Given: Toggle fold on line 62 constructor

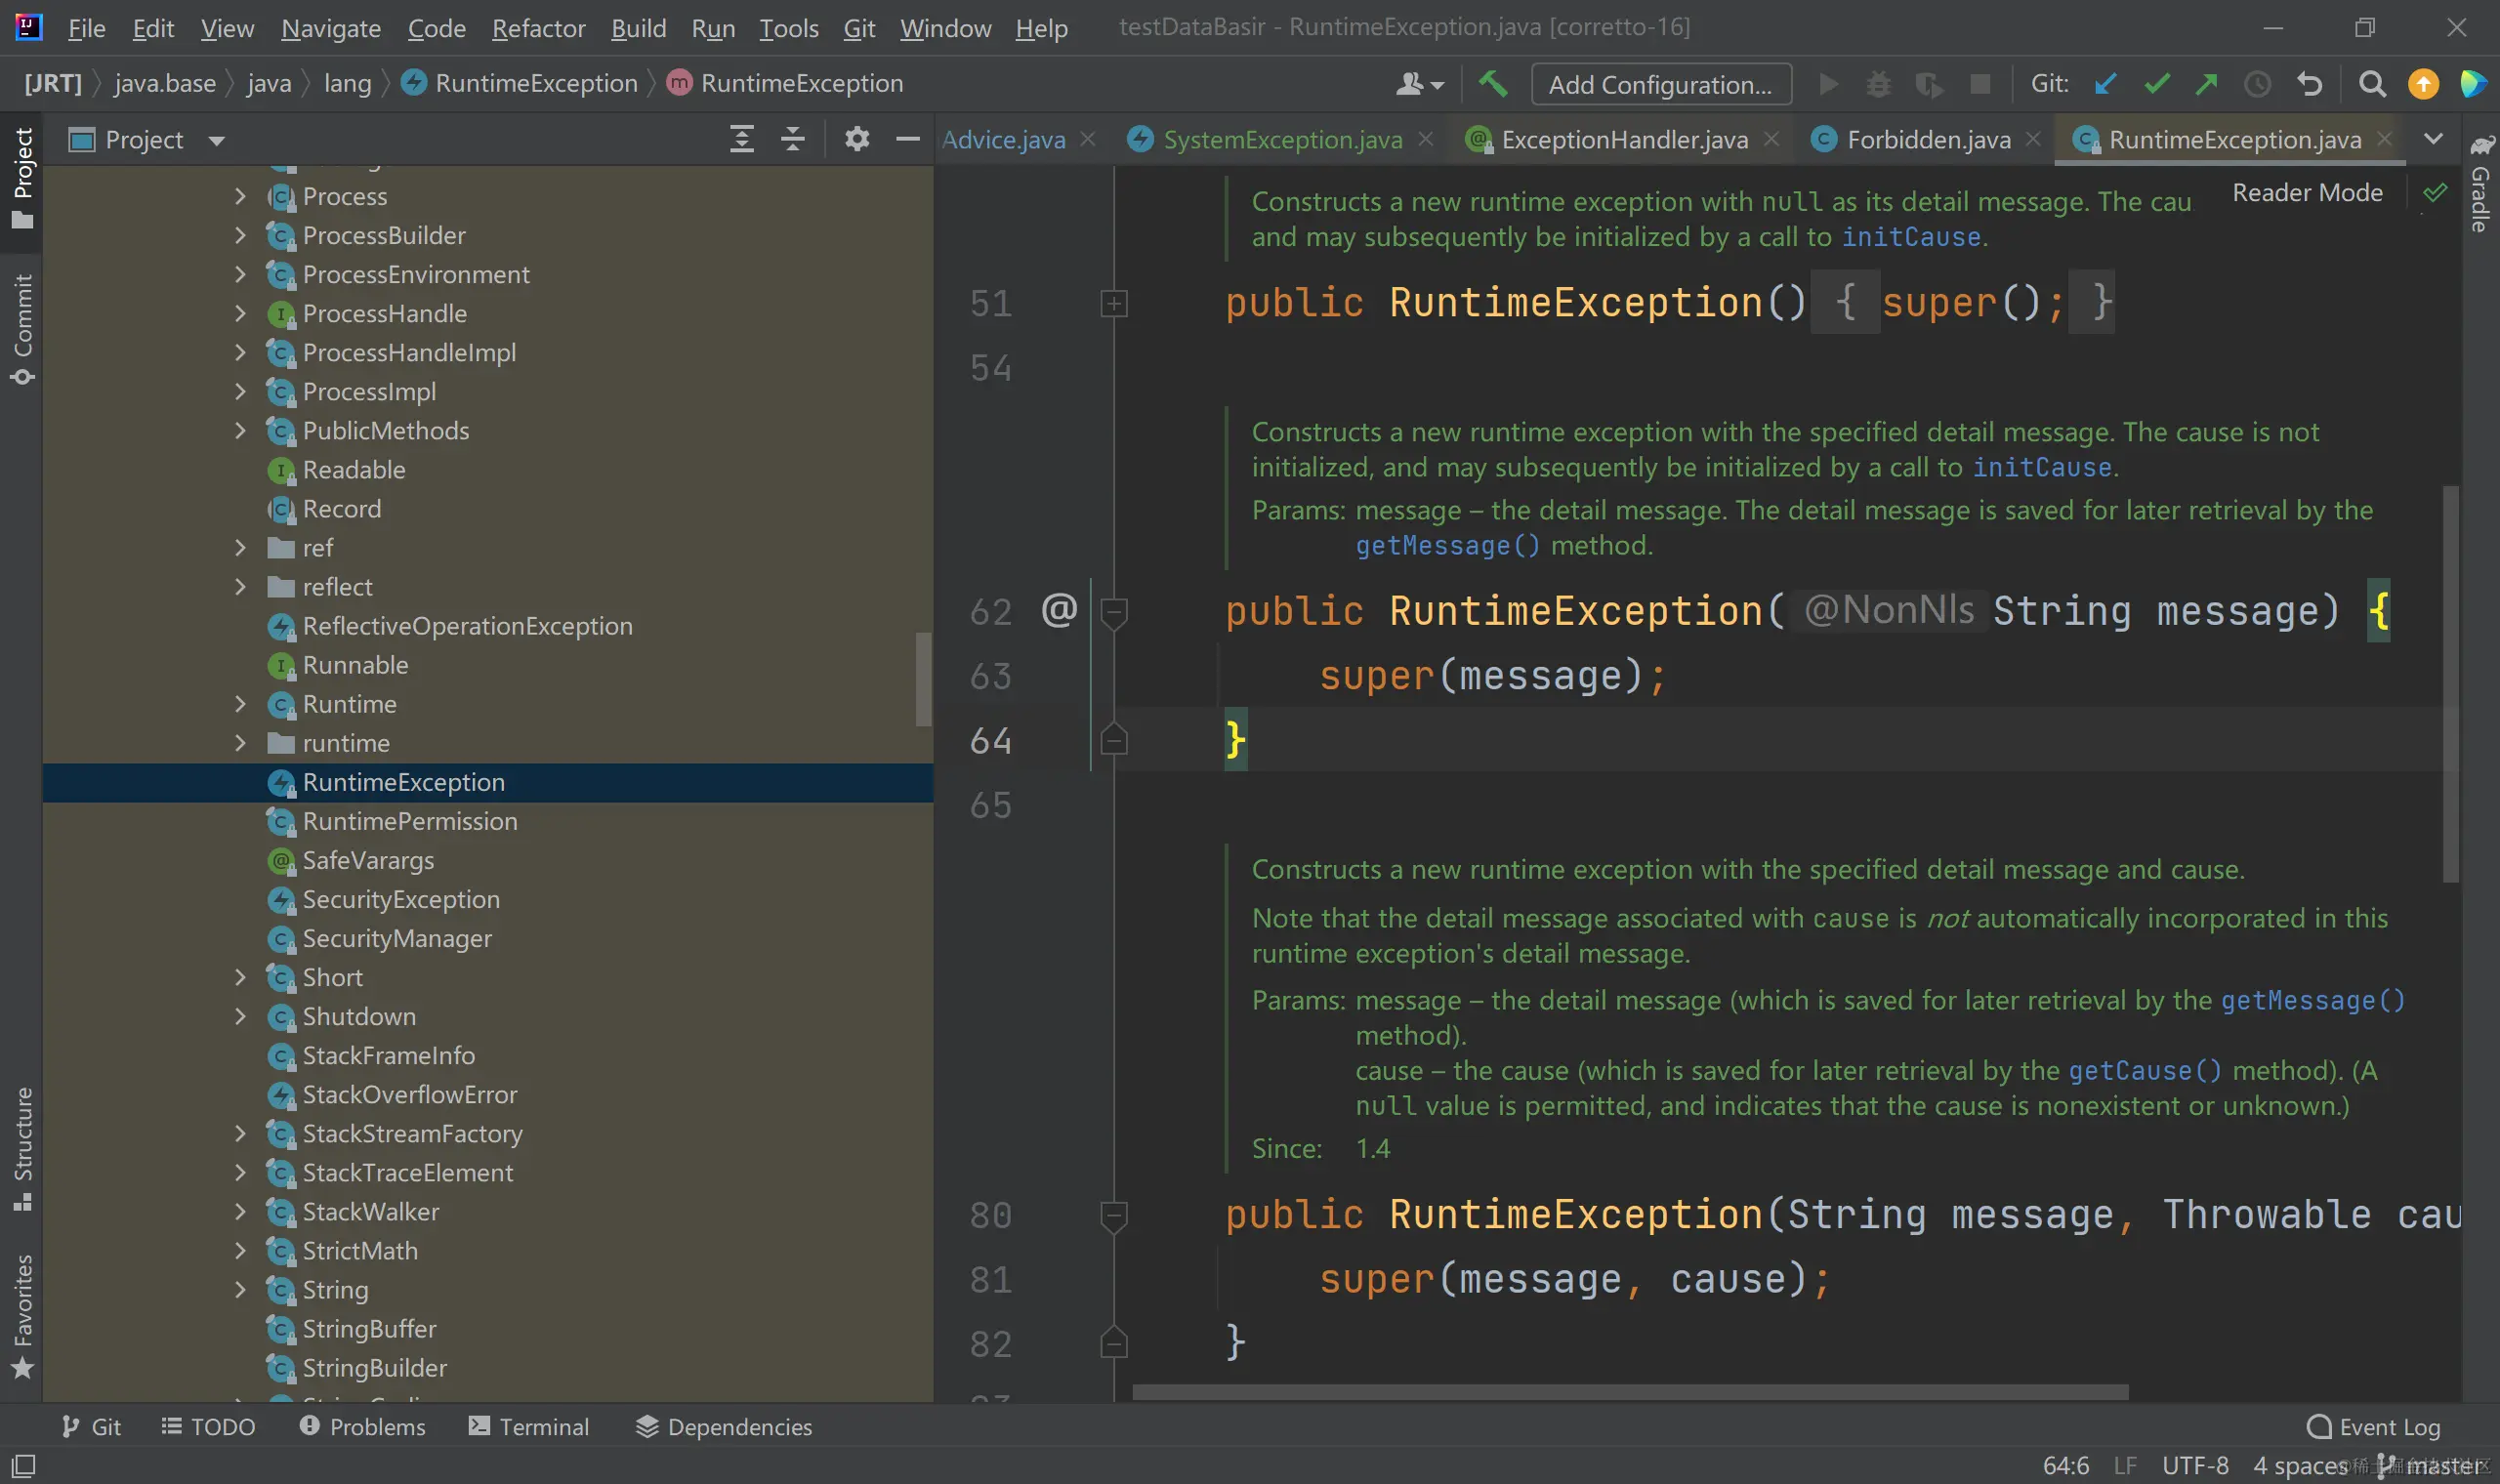Looking at the screenshot, I should [1113, 611].
